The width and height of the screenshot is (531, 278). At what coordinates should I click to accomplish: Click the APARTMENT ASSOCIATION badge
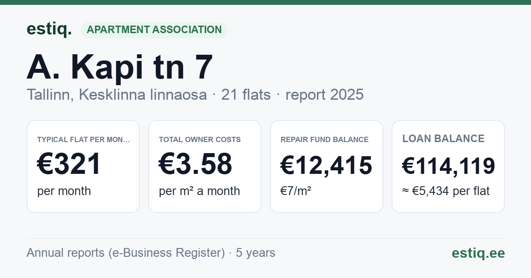pos(154,30)
